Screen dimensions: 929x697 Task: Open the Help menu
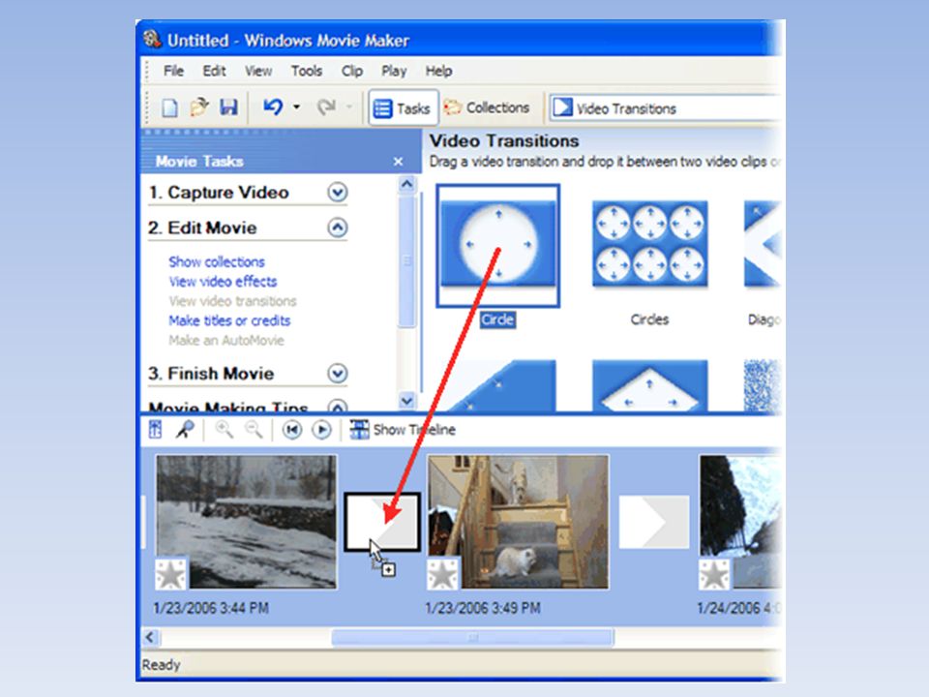tap(438, 71)
